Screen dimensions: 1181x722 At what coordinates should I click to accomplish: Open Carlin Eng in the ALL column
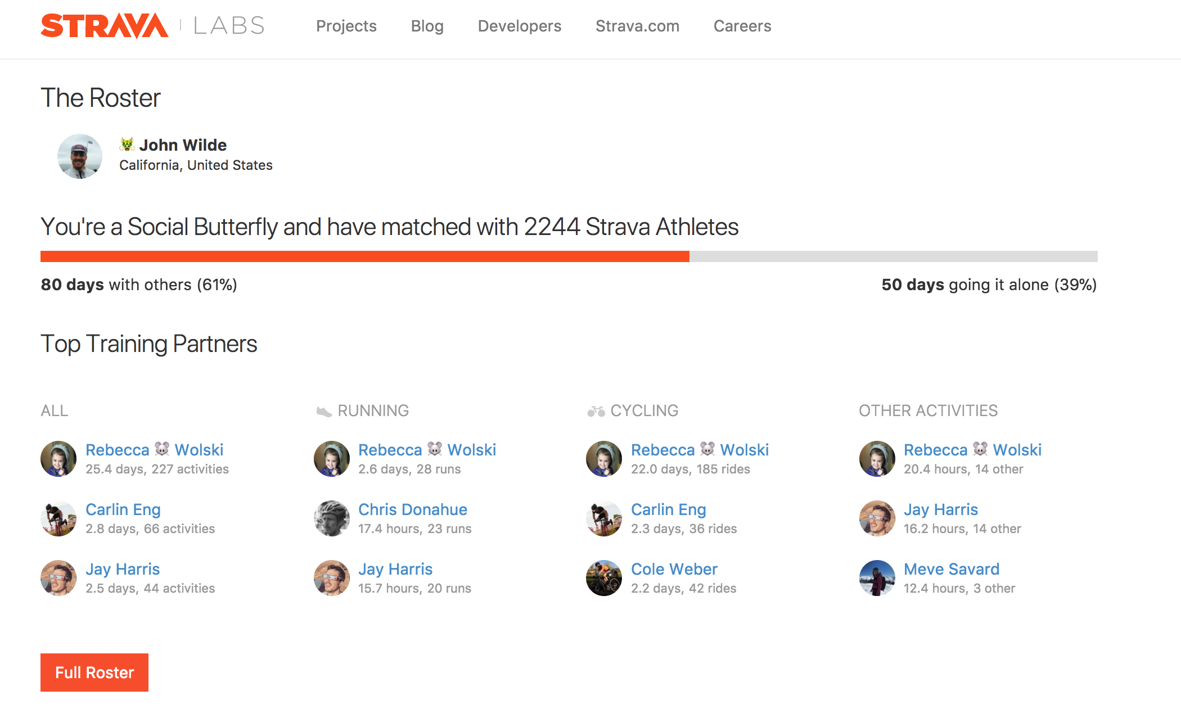tap(123, 509)
